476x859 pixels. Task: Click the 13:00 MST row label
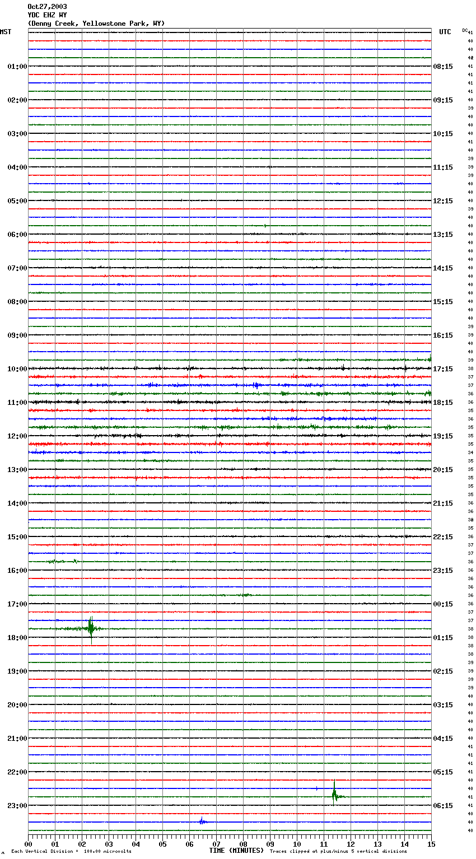tap(17, 470)
